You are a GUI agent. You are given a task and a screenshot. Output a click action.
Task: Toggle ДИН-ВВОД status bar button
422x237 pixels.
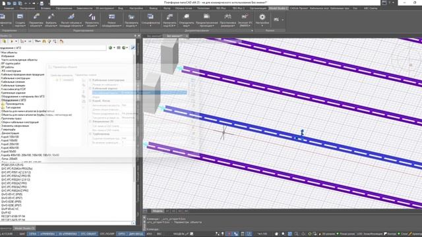coord(136,234)
